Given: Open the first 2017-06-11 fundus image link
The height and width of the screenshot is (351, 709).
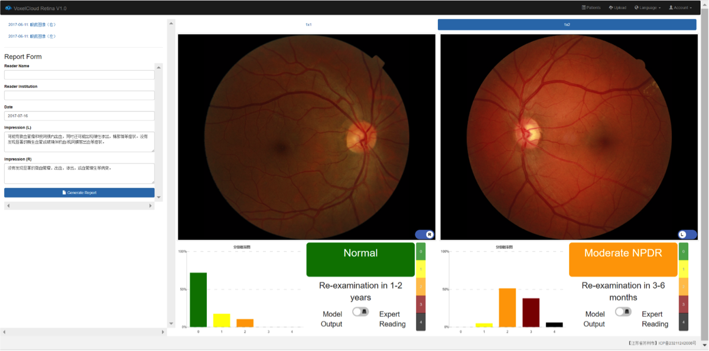Looking at the screenshot, I should (x=32, y=25).
